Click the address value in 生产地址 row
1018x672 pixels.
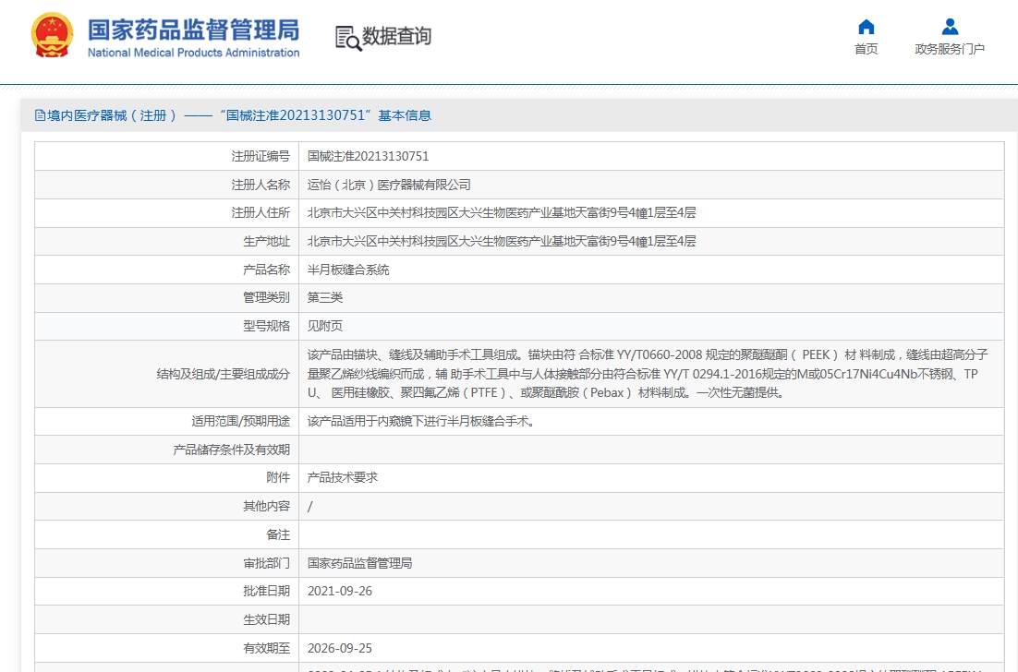502,241
